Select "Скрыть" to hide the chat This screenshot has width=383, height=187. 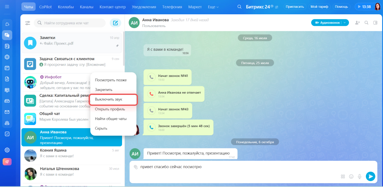coord(101,128)
